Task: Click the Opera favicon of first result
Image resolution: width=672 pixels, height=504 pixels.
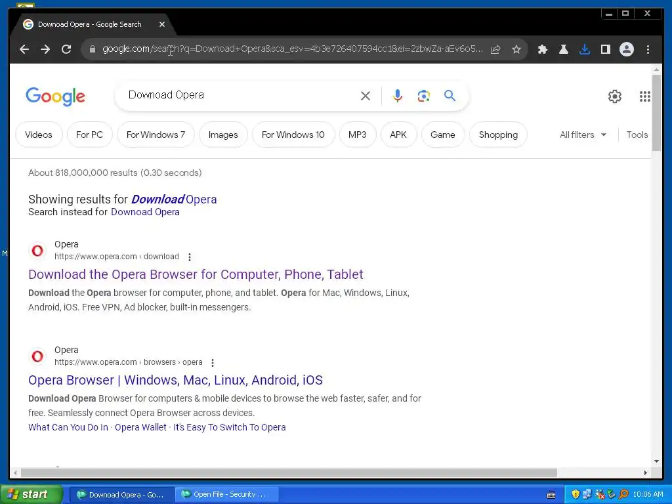Action: (x=37, y=250)
